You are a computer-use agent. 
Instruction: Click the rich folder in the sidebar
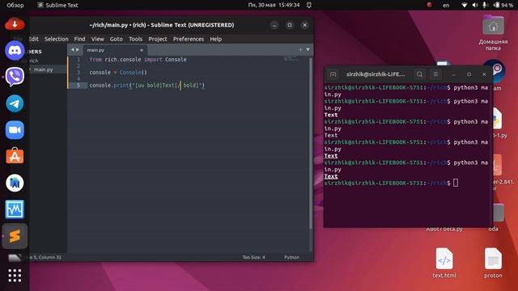(x=34, y=61)
